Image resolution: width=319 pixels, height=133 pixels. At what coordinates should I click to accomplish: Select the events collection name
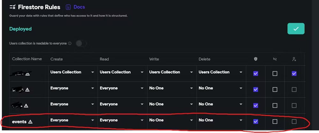19,122
